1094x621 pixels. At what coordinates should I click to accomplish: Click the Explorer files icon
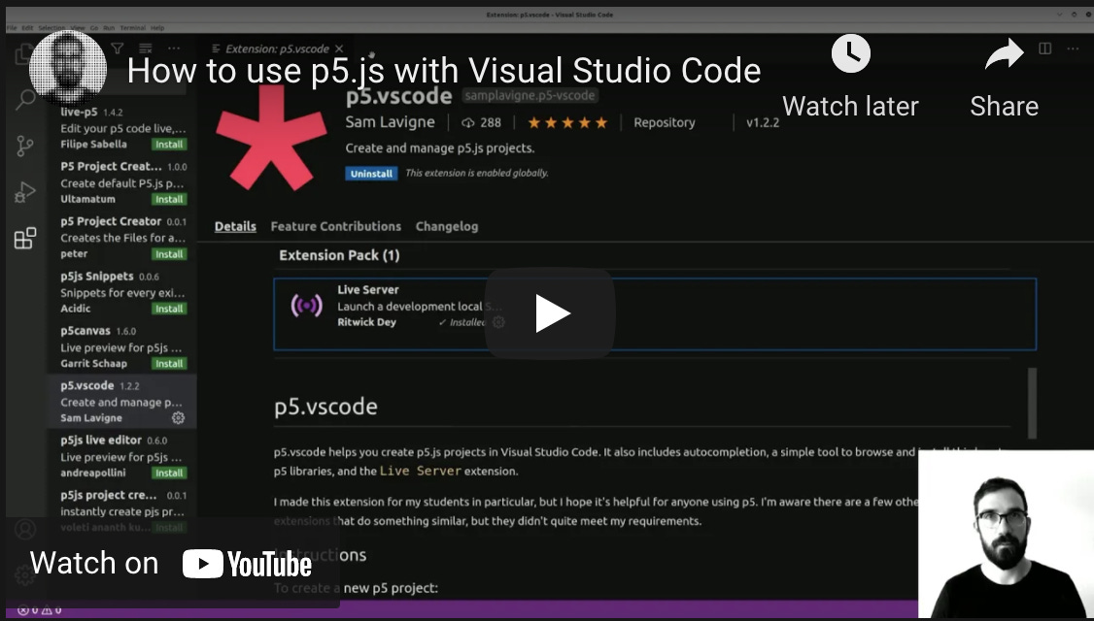23,53
